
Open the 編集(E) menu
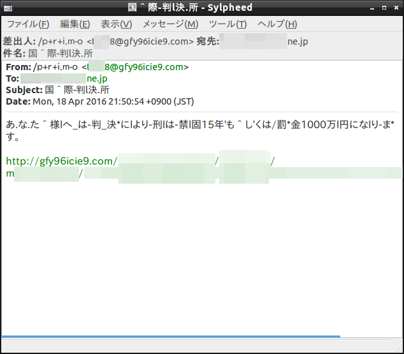click(x=75, y=24)
